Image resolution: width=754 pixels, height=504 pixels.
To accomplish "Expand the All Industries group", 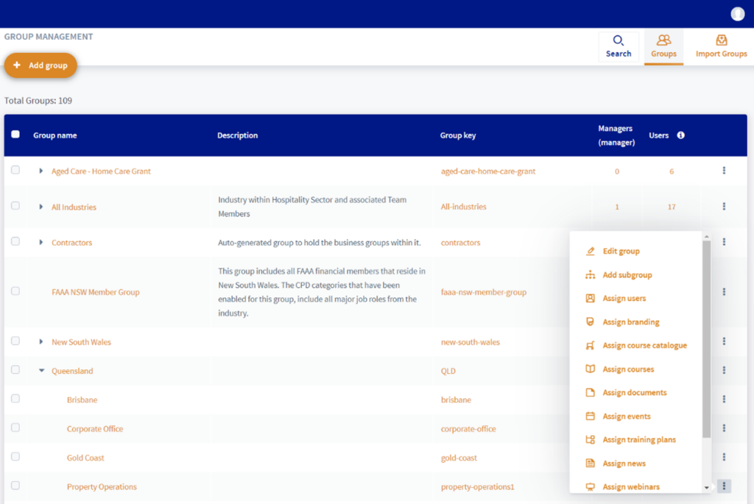I will click(41, 207).
